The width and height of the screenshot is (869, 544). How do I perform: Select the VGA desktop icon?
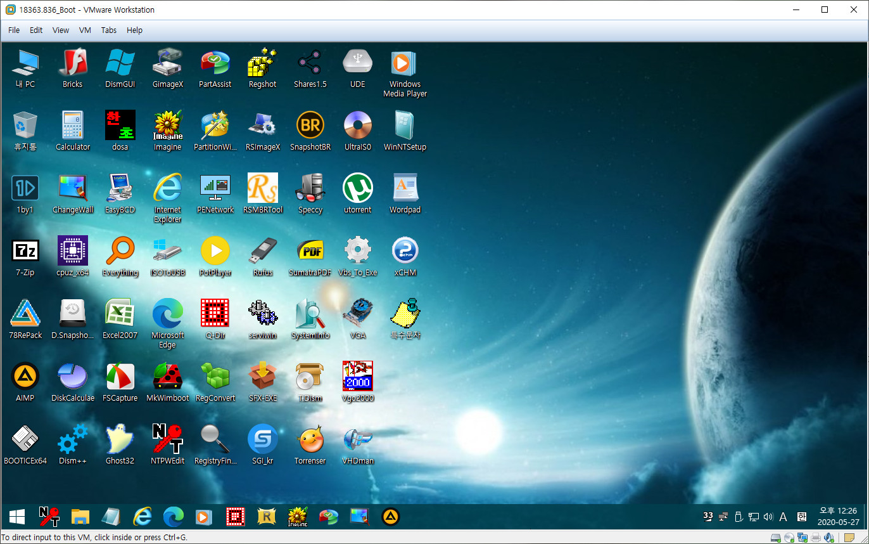(x=358, y=320)
